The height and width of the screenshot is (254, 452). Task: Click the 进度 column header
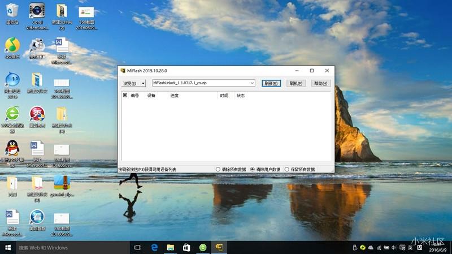174,96
